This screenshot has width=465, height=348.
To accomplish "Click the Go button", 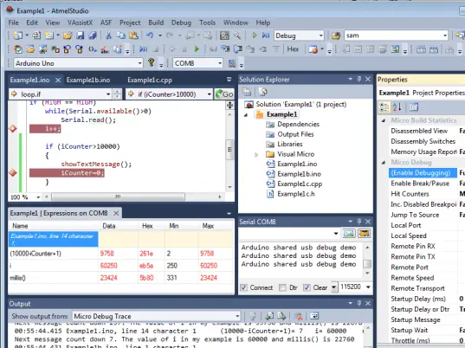I will point(224,94).
